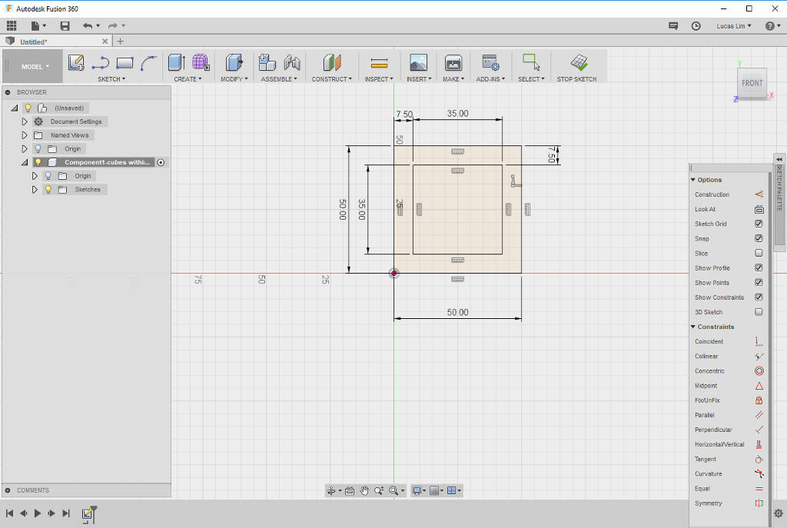Select the Line tool in Sketch toolbar

(100, 63)
